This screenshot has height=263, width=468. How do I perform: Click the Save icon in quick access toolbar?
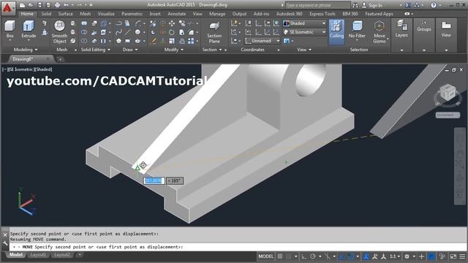coord(39,5)
